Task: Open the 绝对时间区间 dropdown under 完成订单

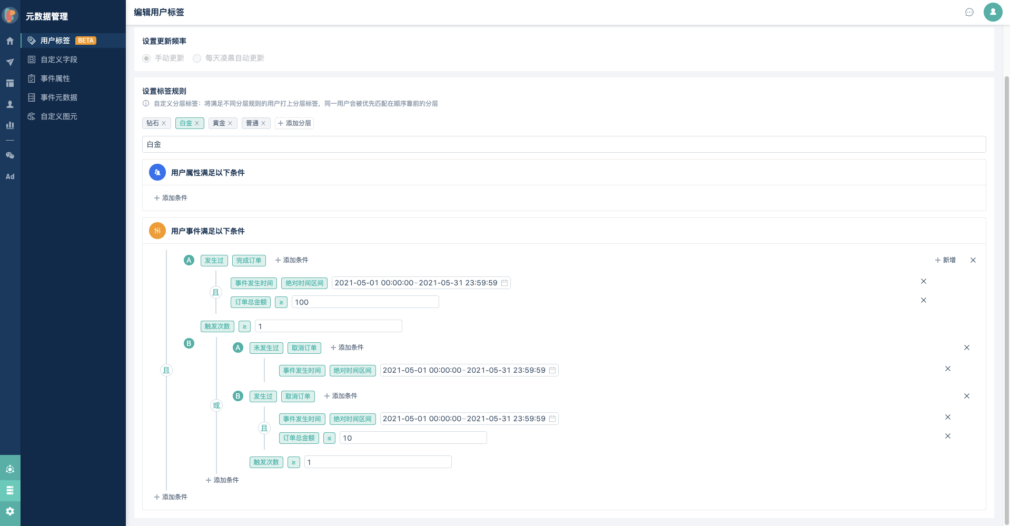Action: [304, 283]
